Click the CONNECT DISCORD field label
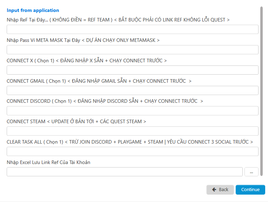268x202 pixels. (x=105, y=101)
